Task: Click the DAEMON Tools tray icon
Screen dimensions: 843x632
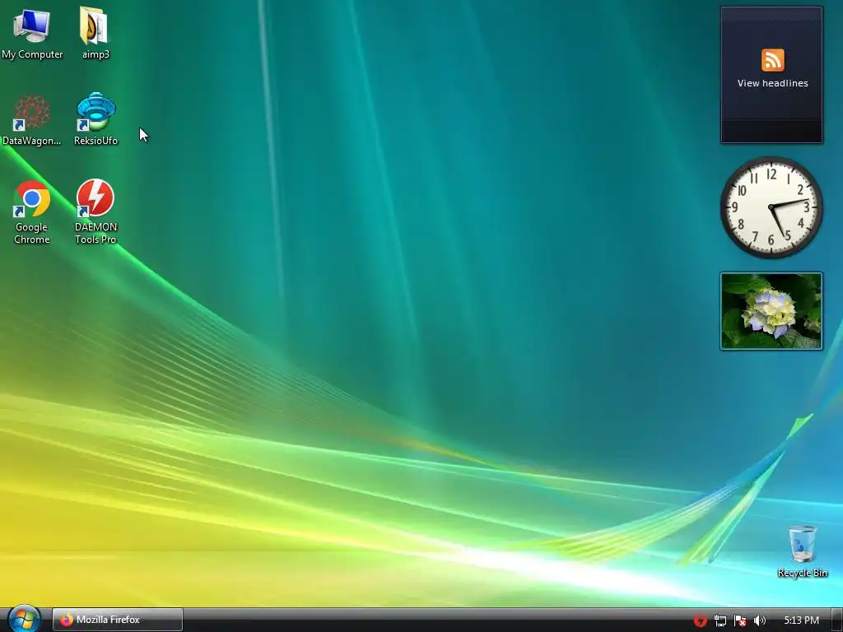Action: pos(700,620)
